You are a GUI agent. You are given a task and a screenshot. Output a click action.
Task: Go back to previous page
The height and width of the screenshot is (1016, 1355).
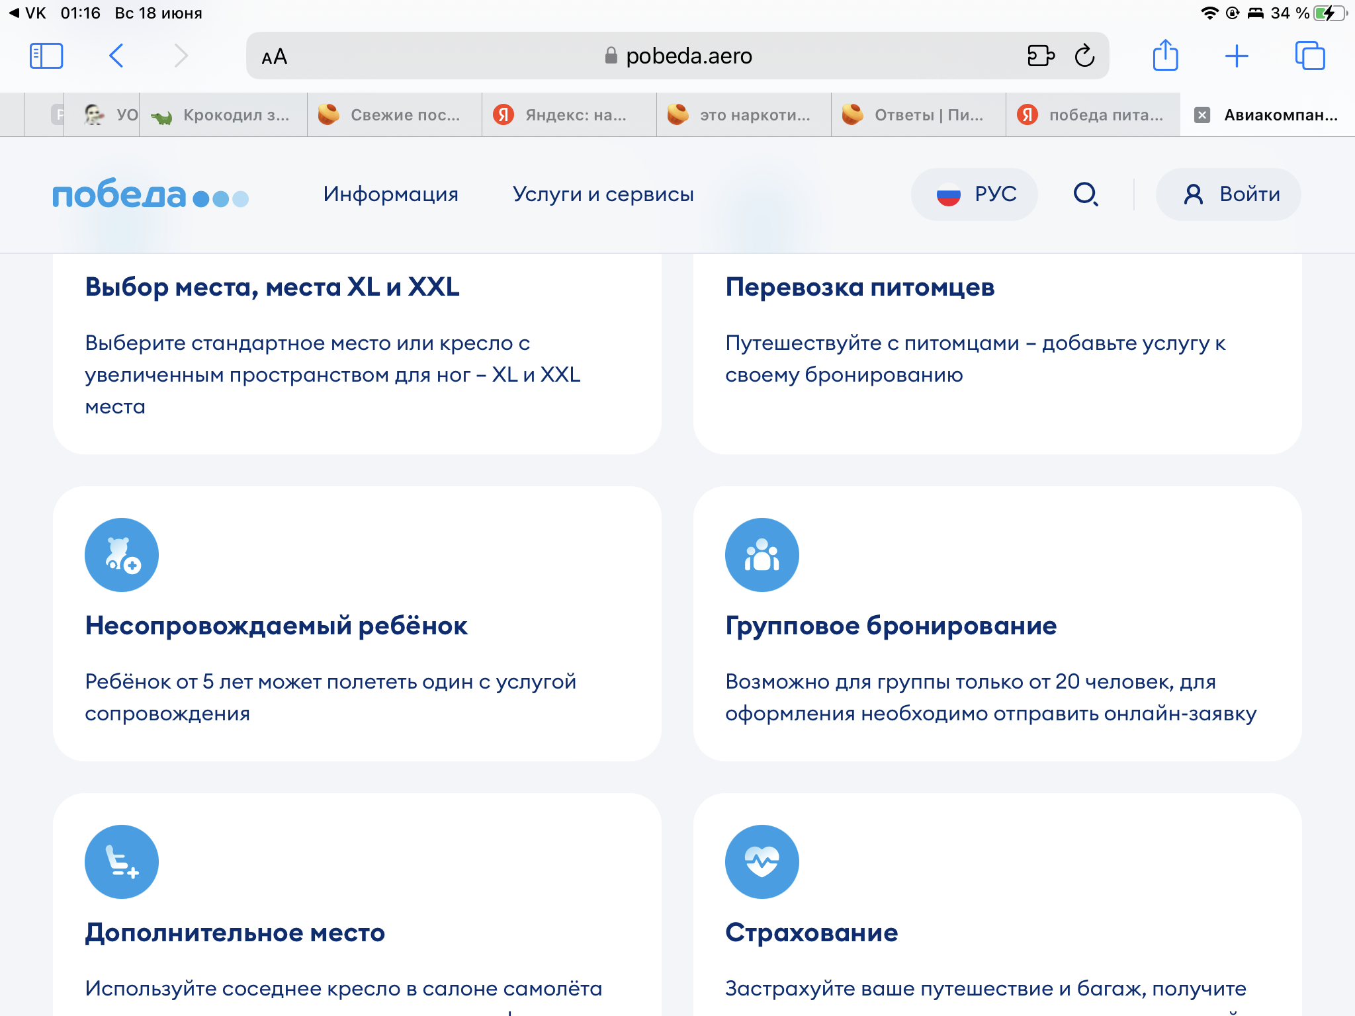(x=116, y=56)
